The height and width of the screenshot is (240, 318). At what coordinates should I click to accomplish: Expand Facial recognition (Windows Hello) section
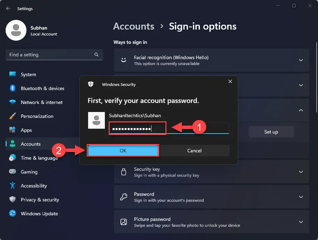coord(301,60)
